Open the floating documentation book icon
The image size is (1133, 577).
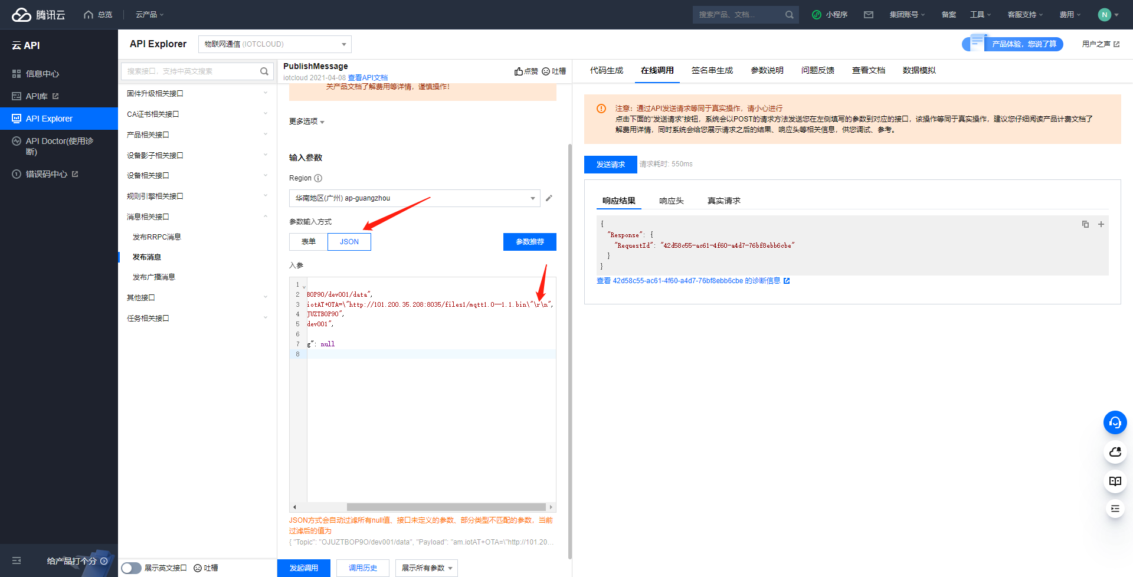(1115, 481)
